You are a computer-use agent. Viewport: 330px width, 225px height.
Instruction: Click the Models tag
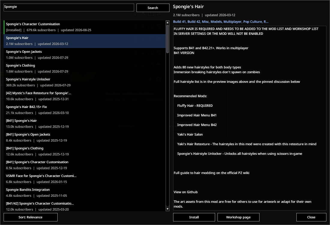[216, 22]
